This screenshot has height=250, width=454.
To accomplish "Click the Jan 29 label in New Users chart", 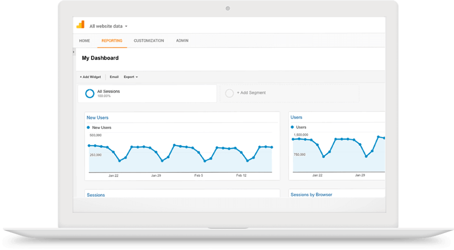I will 156,175.
